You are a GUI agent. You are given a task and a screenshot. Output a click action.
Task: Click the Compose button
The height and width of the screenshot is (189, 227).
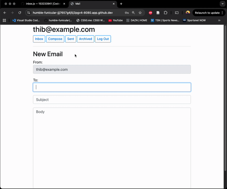(55, 39)
